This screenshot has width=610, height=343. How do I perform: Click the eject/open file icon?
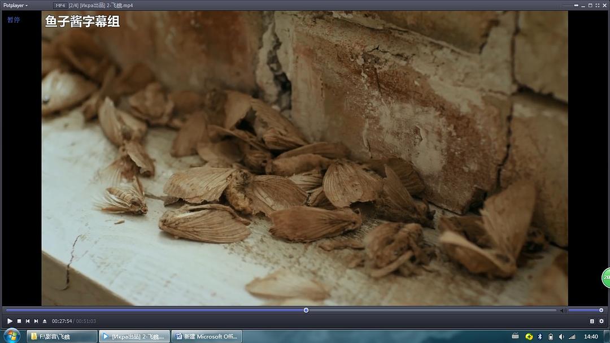(45, 321)
